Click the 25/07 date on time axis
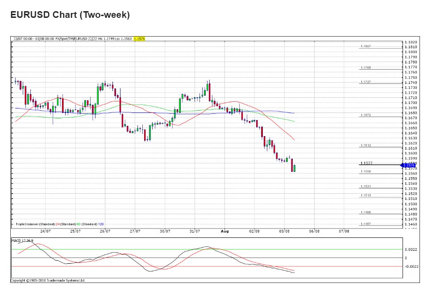432x295 pixels. 75,231
